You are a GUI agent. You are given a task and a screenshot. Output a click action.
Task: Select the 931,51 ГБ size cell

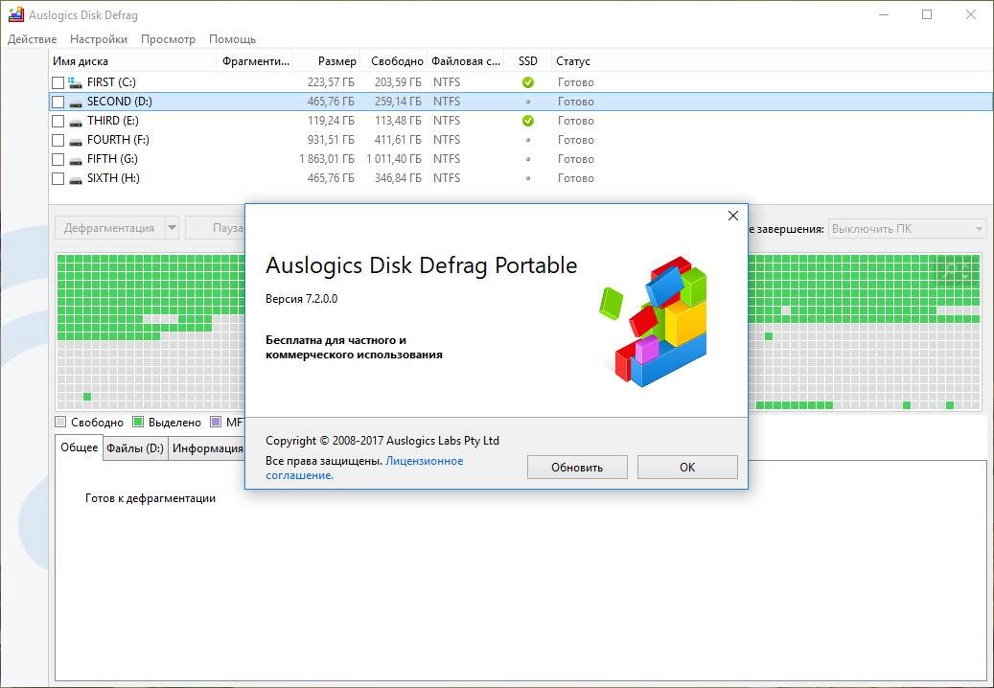click(331, 140)
